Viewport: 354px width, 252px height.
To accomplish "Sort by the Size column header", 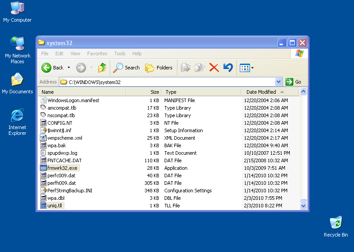I will (143, 92).
